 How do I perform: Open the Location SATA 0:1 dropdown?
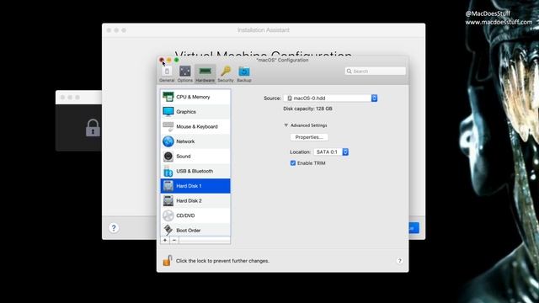[x=331, y=151]
